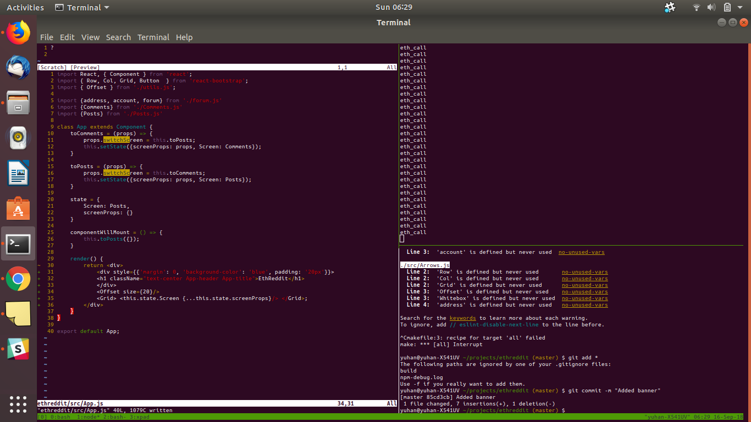
Task: Click the '[Scratch] [Preview]' vim status line
Action: 217,68
